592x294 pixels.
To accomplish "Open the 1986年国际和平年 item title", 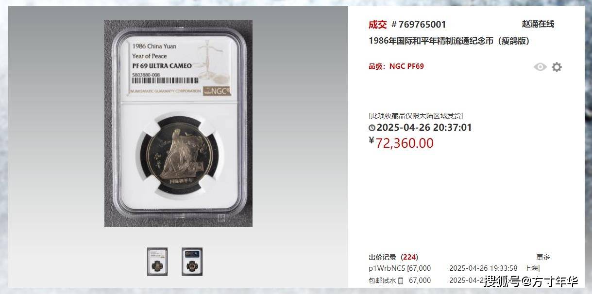I will tap(449, 41).
